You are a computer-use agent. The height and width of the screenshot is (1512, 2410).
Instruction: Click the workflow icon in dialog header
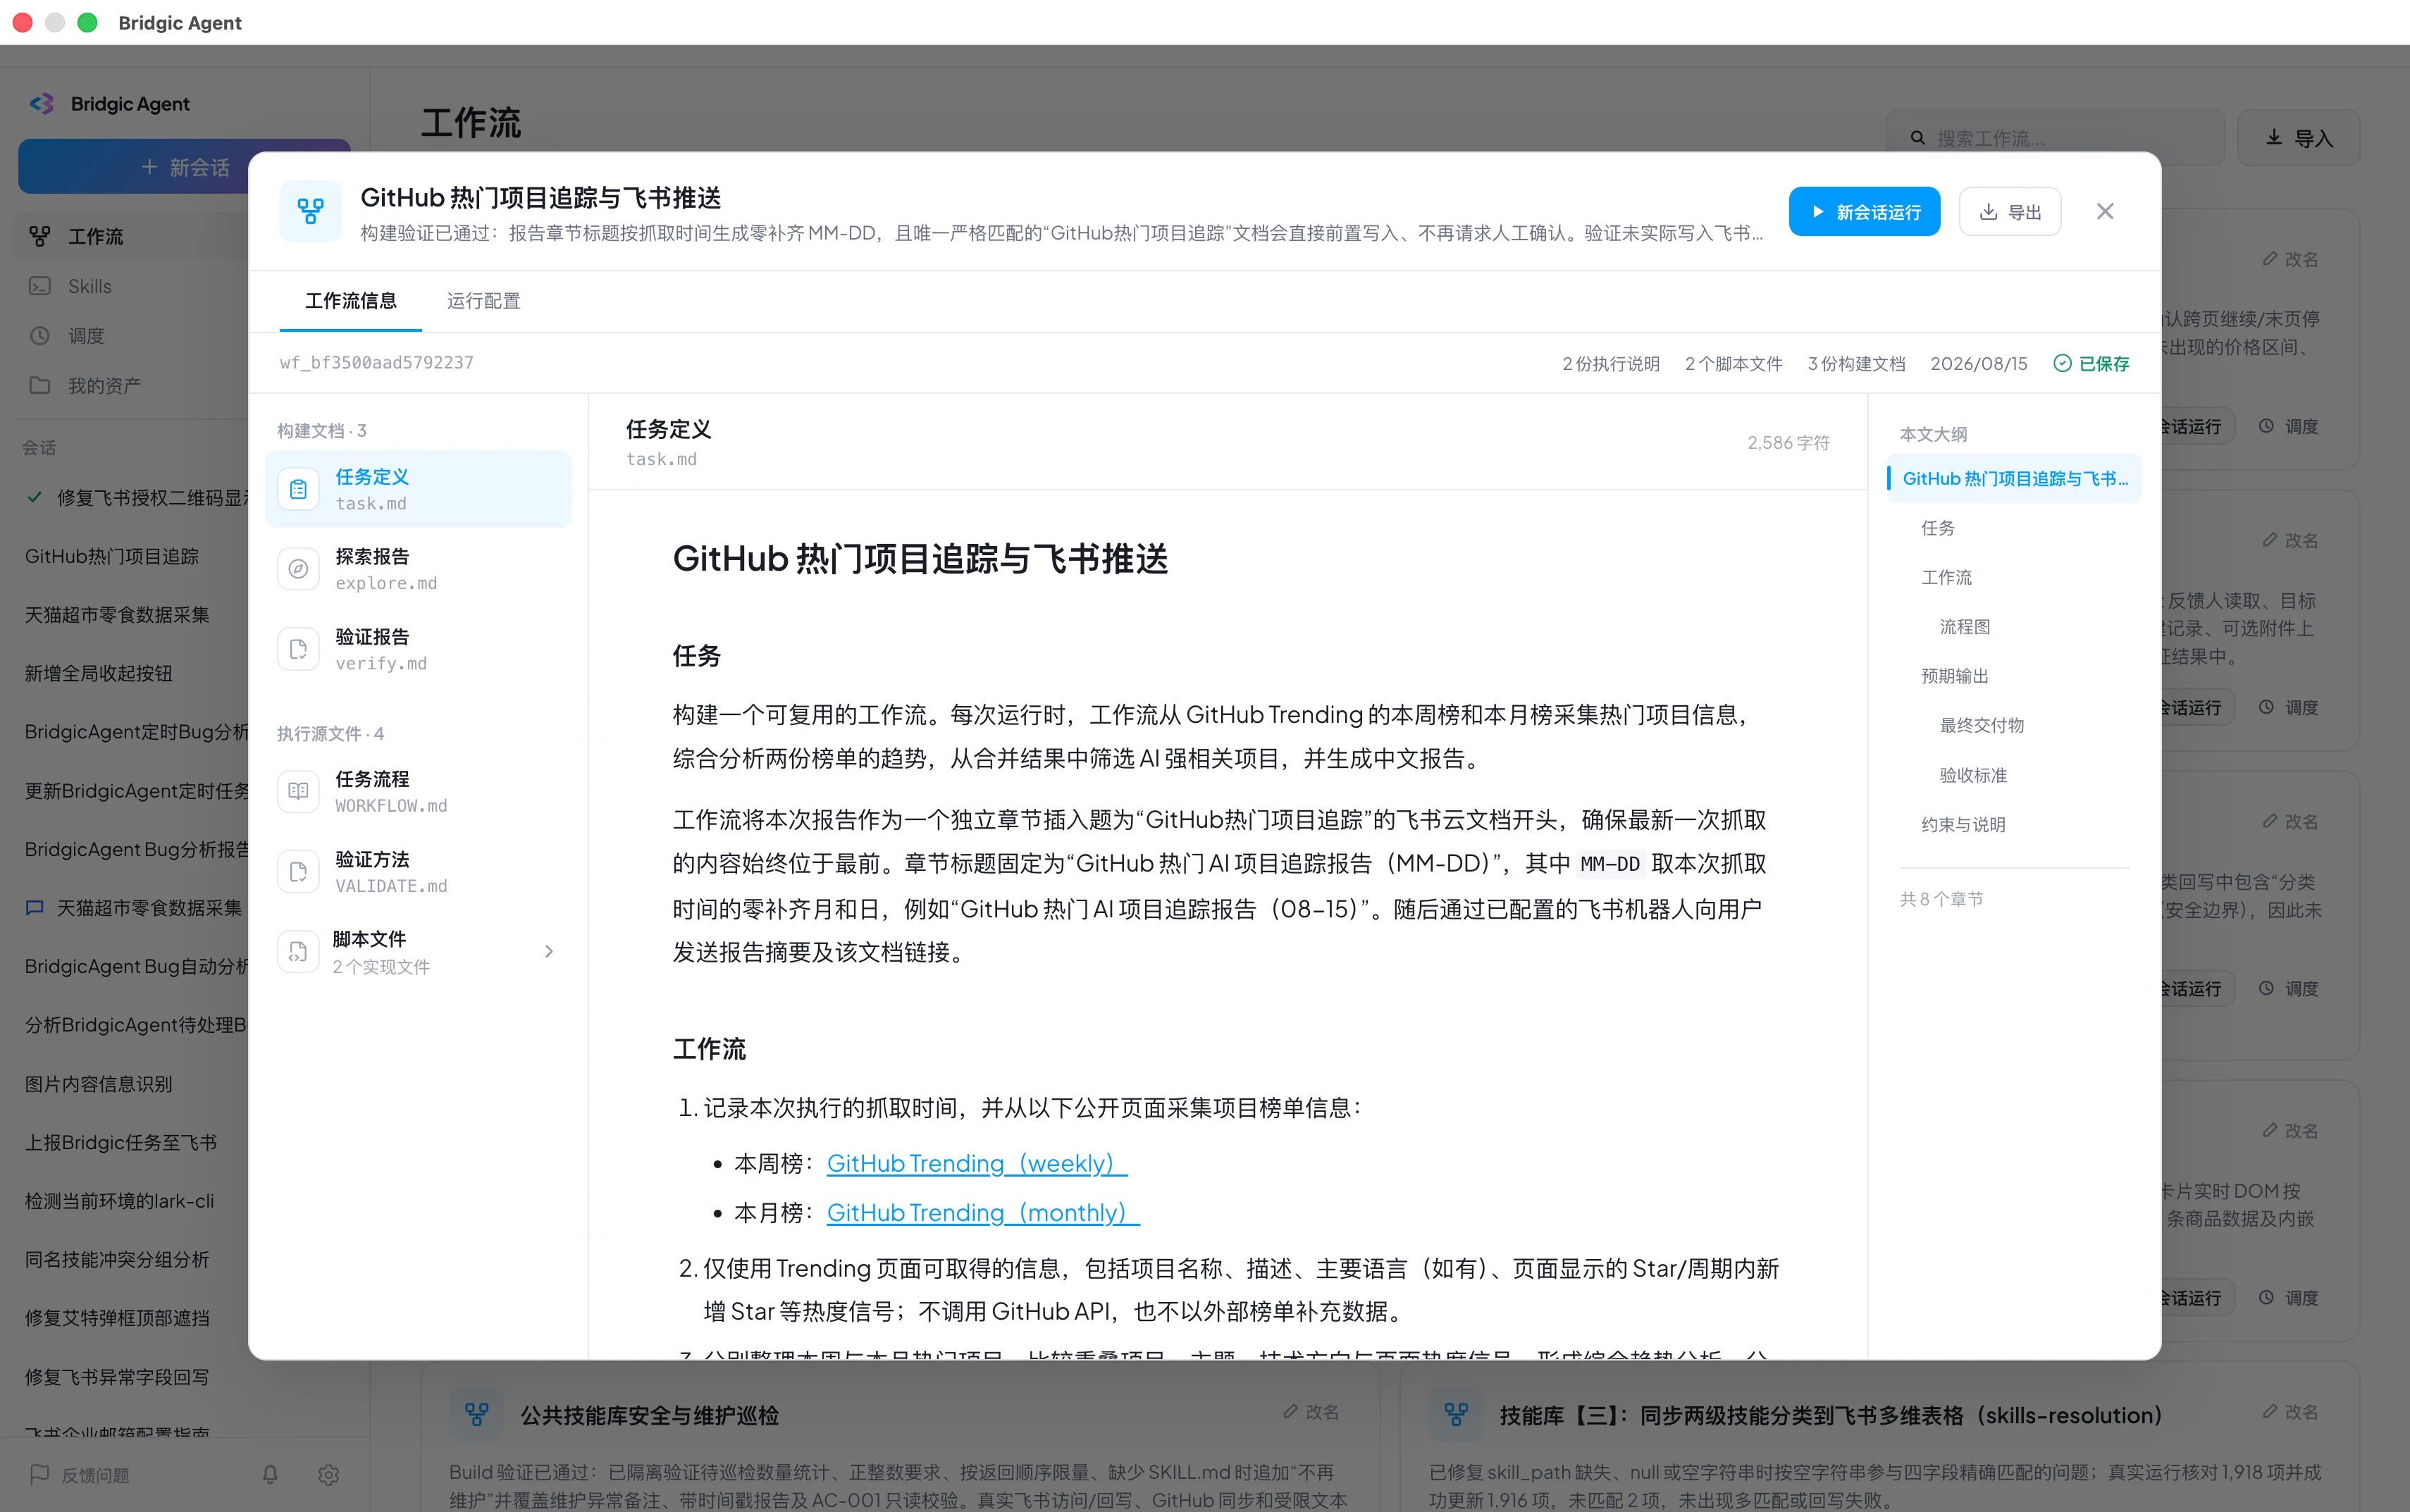point(310,211)
